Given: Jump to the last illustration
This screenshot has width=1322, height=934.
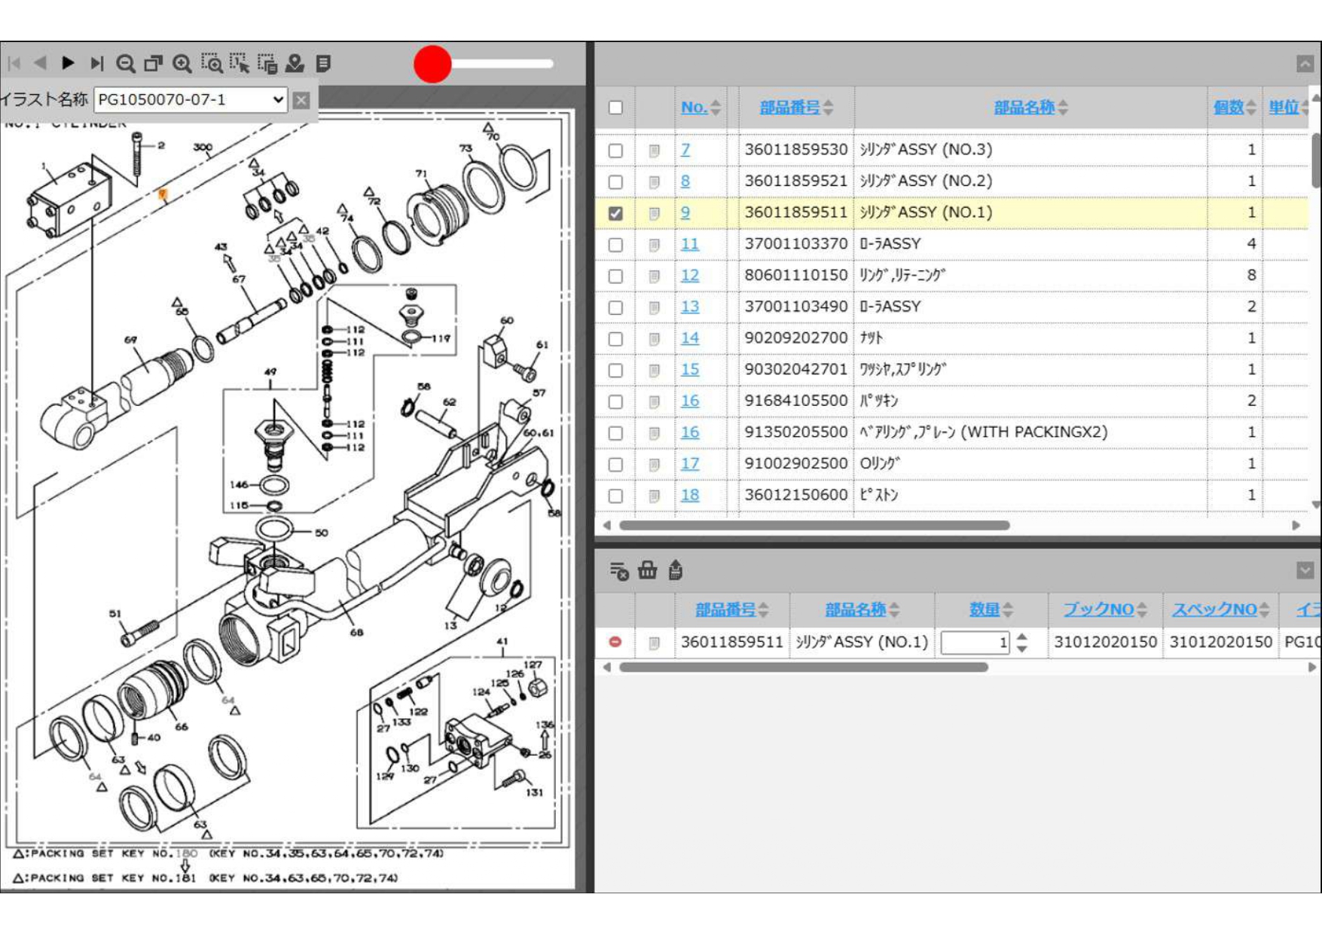Looking at the screenshot, I should tap(96, 63).
